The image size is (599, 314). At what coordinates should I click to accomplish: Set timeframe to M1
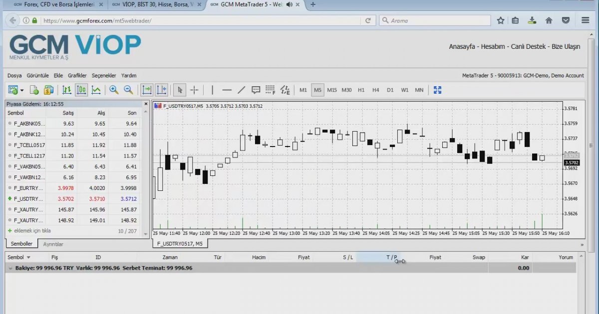303,90
